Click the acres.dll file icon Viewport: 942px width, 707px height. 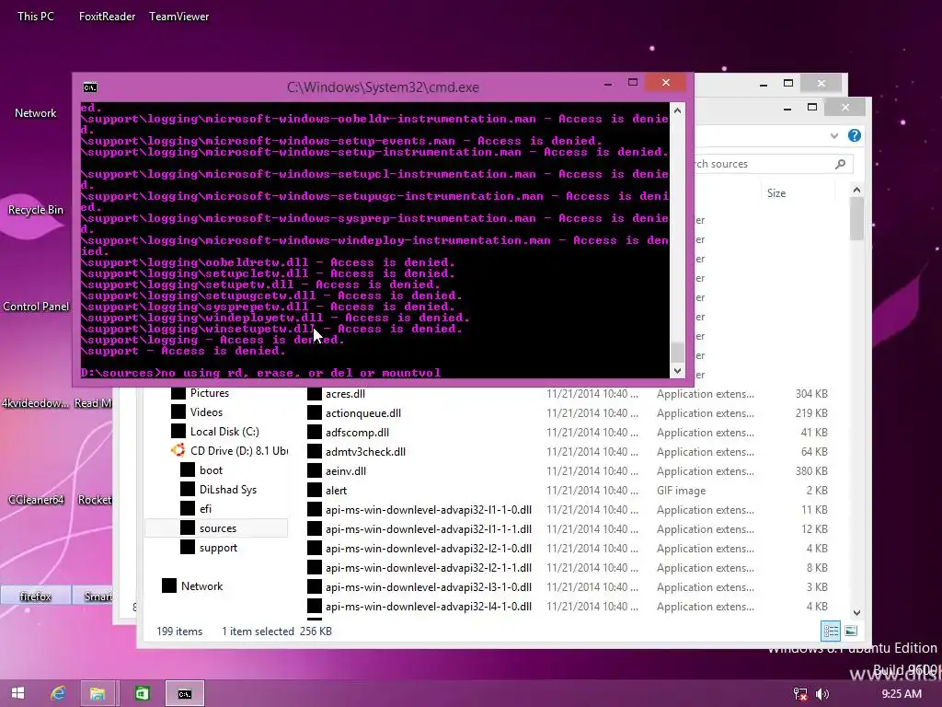pos(315,394)
